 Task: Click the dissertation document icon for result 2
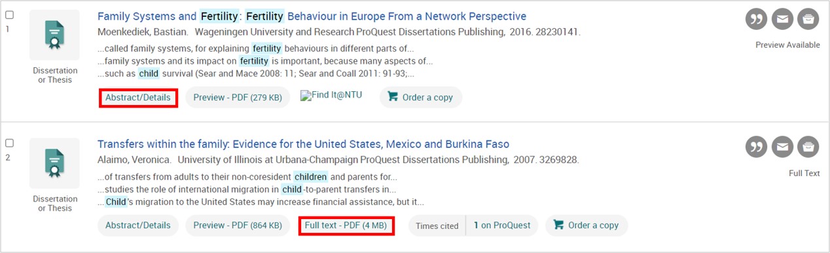pyautogui.click(x=54, y=163)
